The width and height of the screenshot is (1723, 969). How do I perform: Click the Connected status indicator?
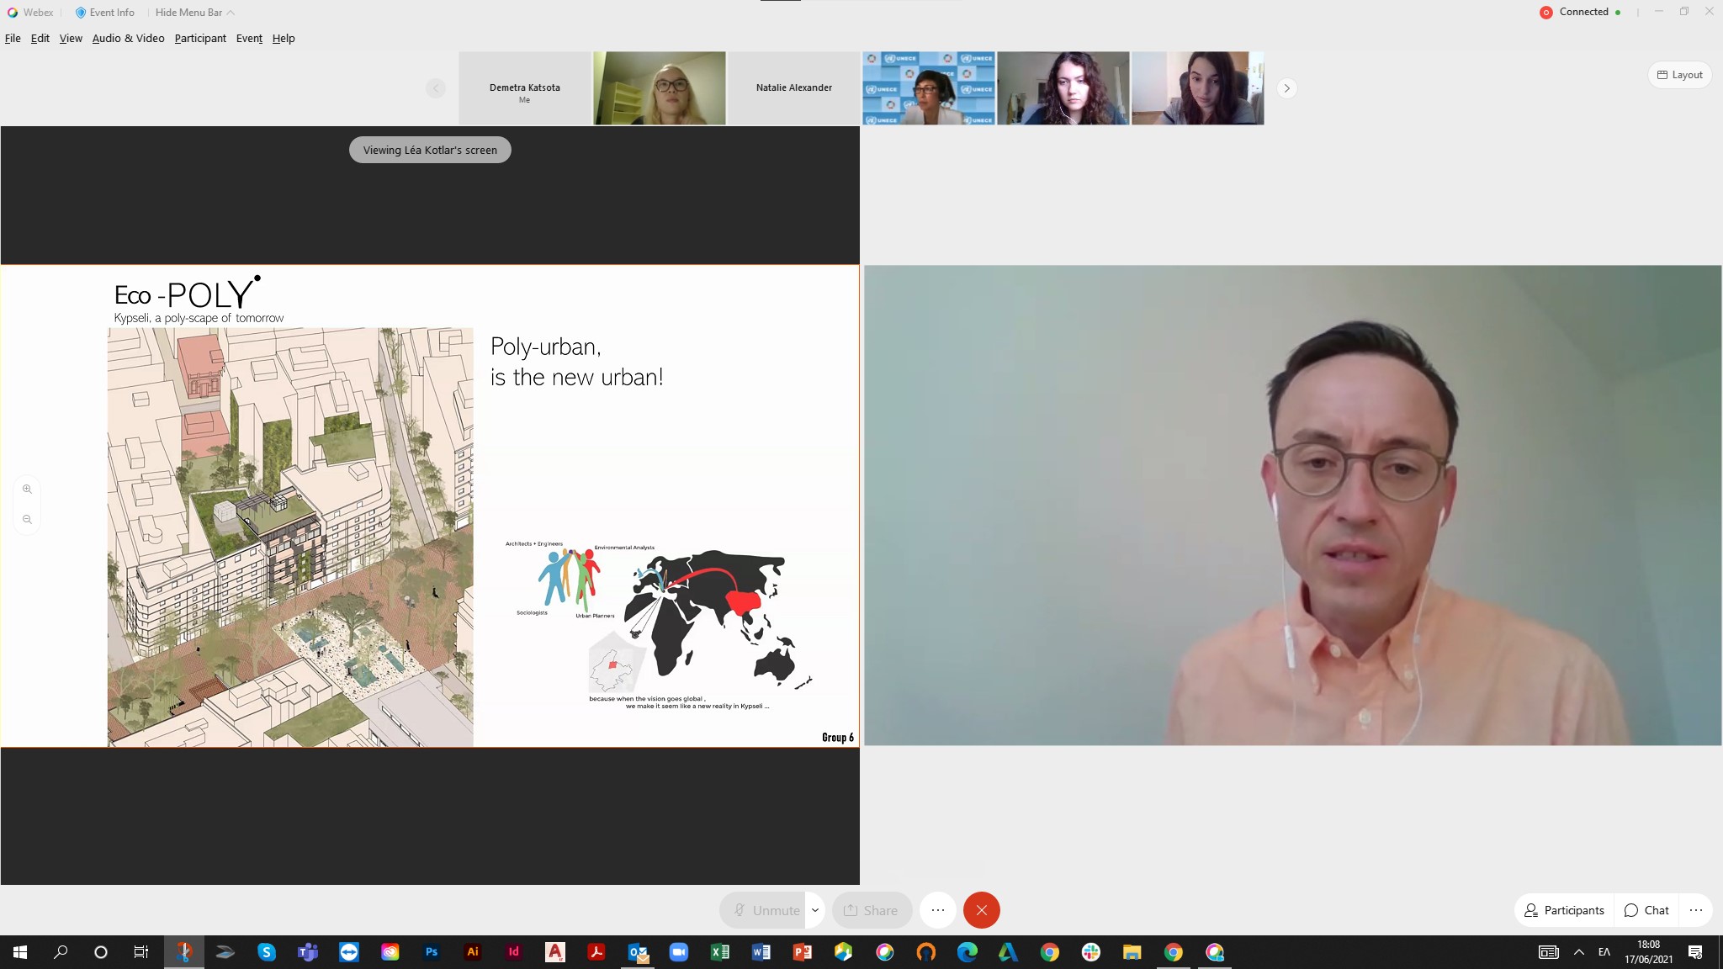[x=1582, y=12]
